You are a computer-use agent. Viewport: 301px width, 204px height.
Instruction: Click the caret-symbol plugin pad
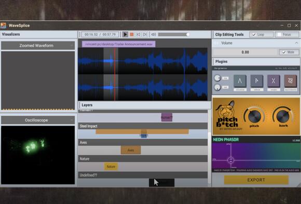pos(240,81)
